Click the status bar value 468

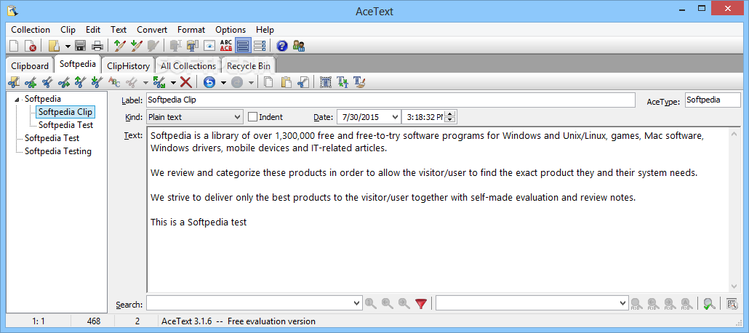[94, 321]
